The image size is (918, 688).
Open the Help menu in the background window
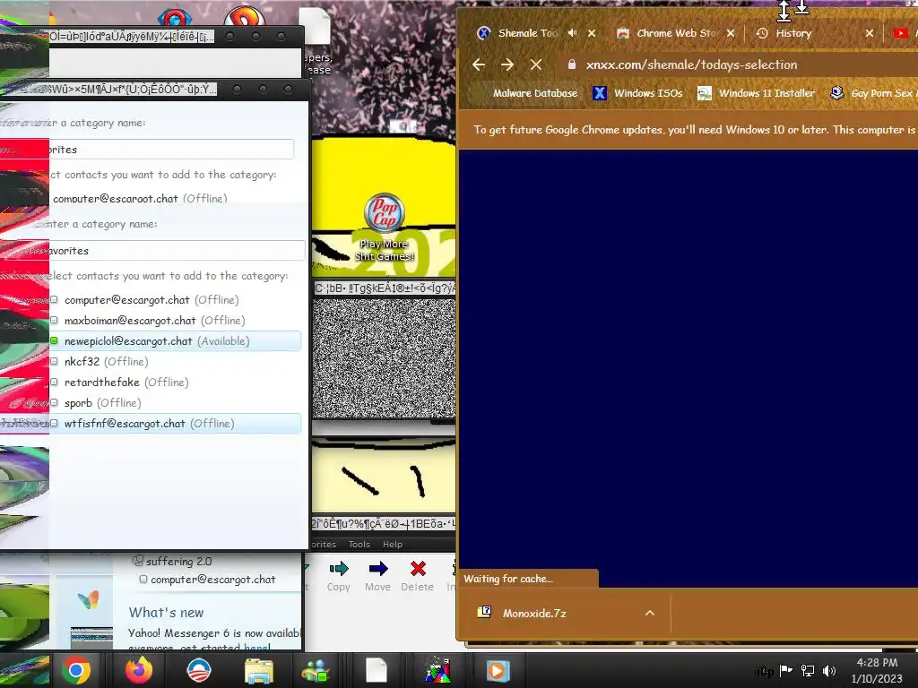(x=393, y=544)
